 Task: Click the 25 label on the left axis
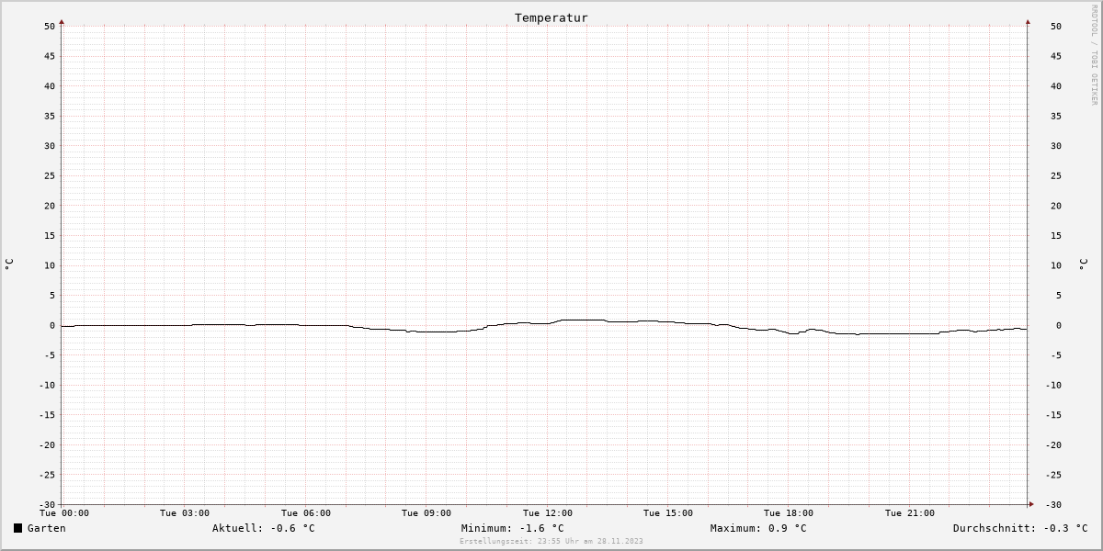click(x=50, y=176)
